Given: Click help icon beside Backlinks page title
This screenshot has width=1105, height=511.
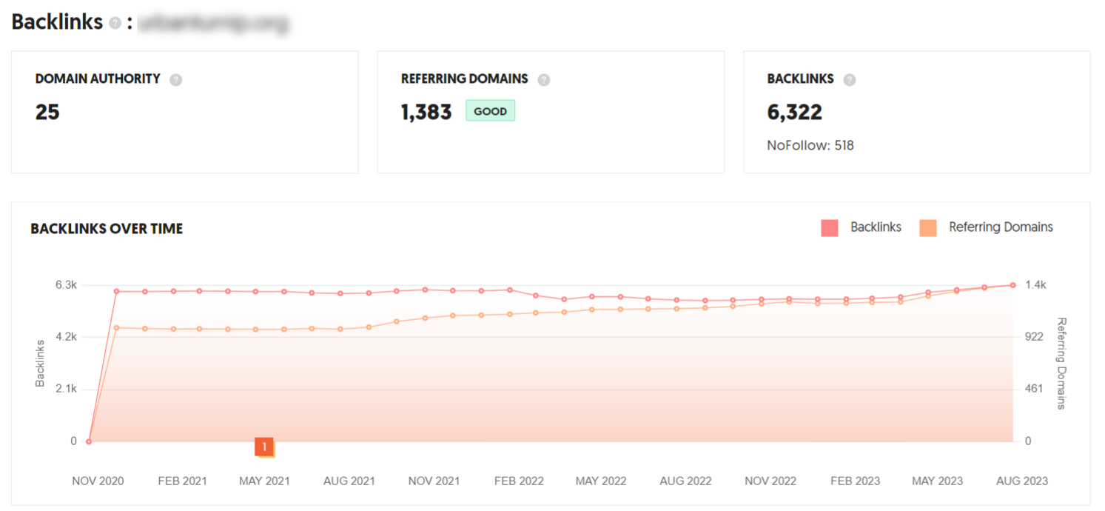Looking at the screenshot, I should point(115,23).
